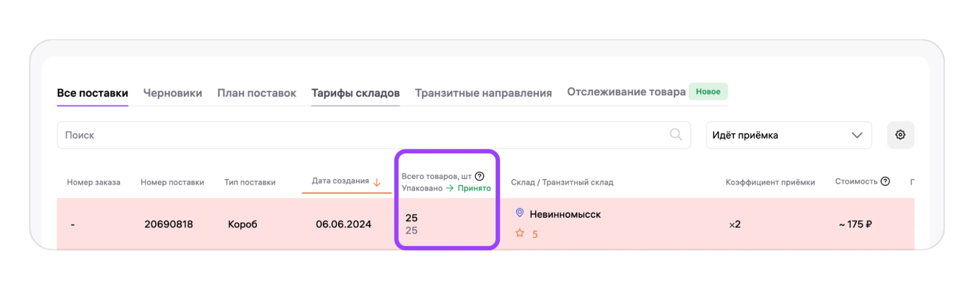Open Транзитные направления tab
The height and width of the screenshot is (290, 974).
[483, 93]
